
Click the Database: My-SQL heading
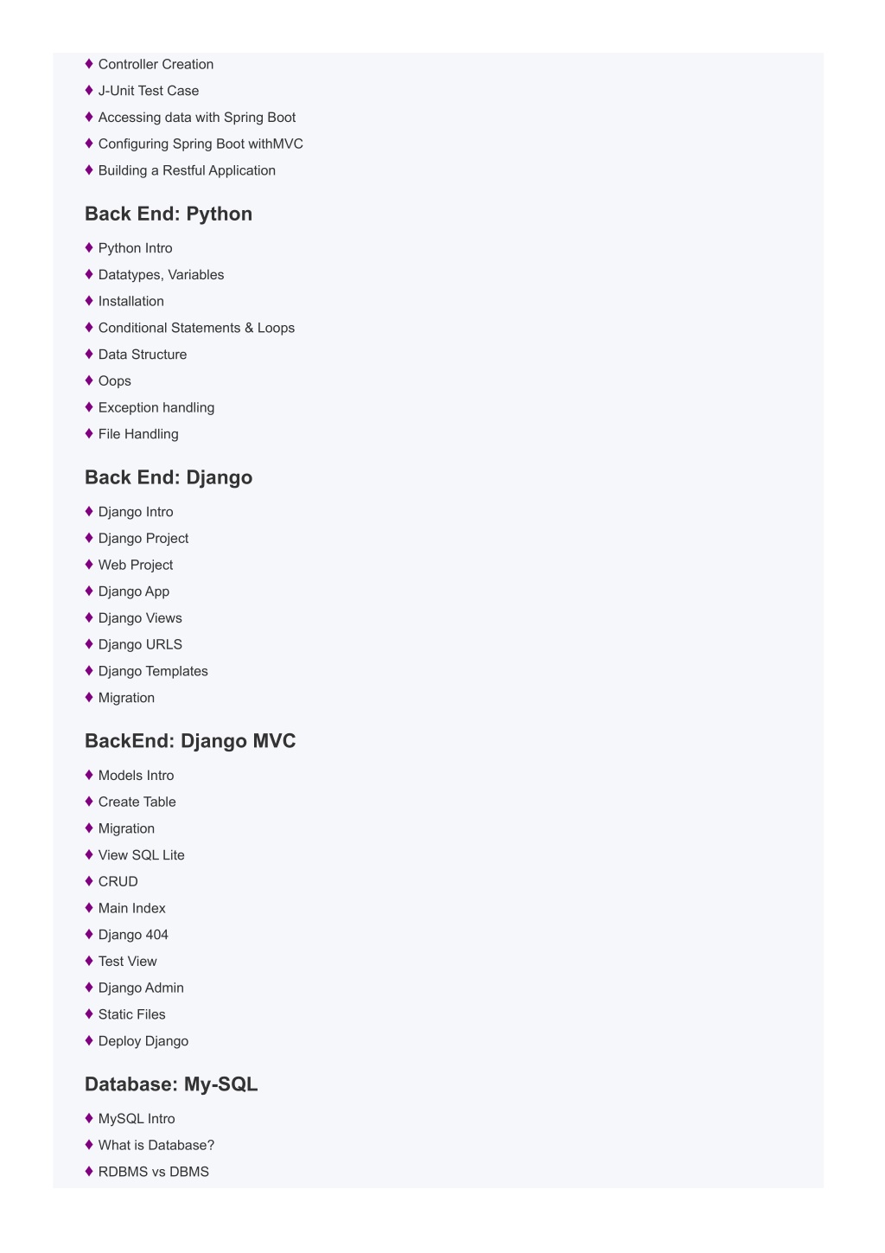coord(171,1084)
